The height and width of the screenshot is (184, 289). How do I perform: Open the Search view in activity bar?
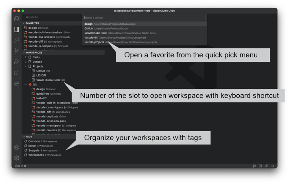tap(17, 40)
